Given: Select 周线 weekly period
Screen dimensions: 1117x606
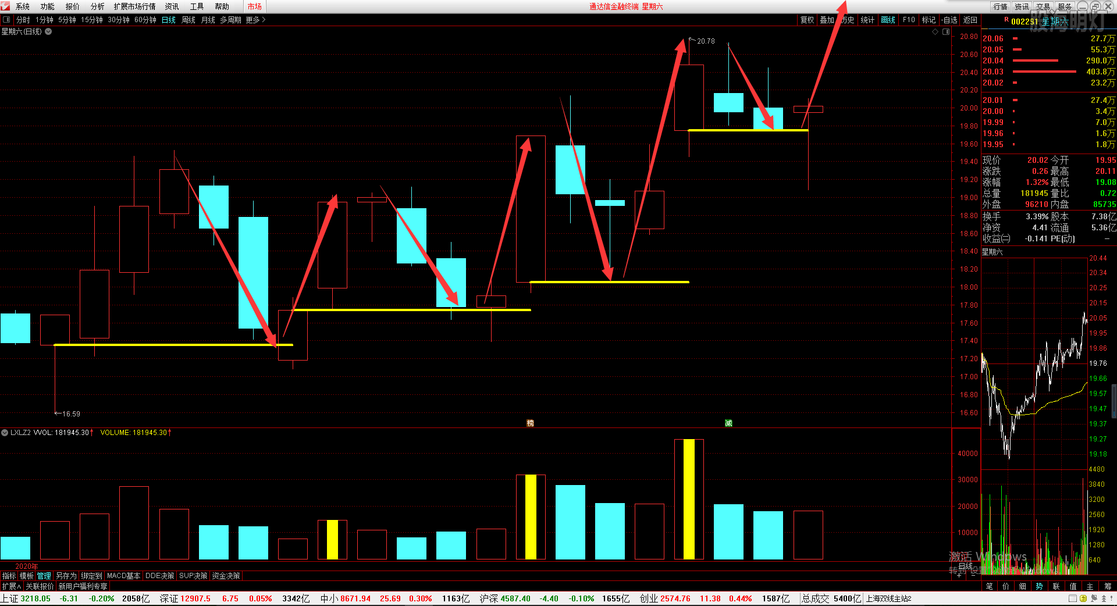Looking at the screenshot, I should click(188, 20).
